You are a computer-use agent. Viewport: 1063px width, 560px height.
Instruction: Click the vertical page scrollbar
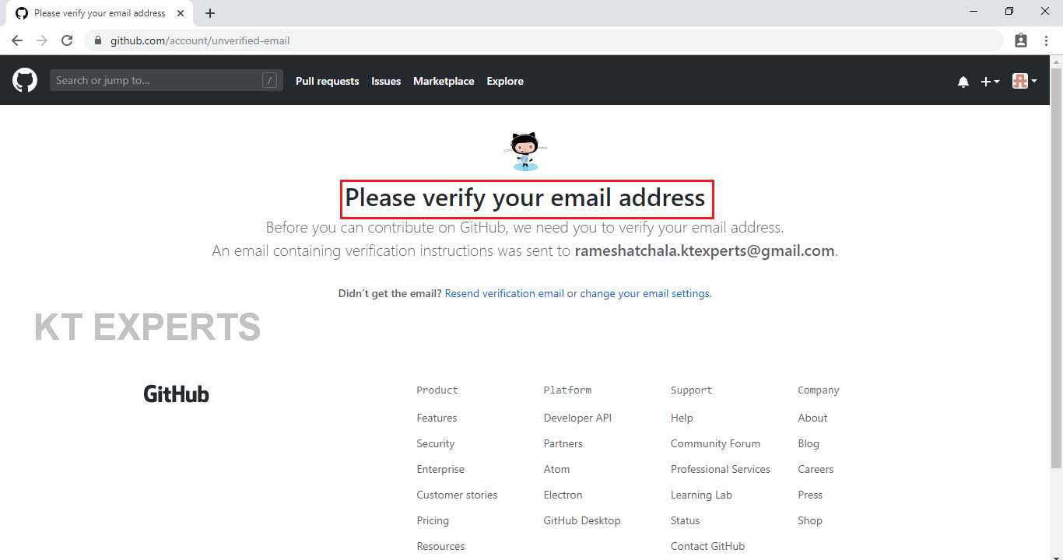click(x=1056, y=264)
